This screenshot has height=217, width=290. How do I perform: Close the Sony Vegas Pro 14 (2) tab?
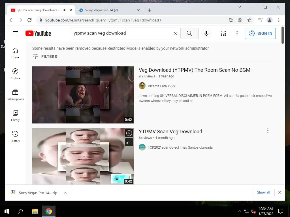[x=138, y=10]
